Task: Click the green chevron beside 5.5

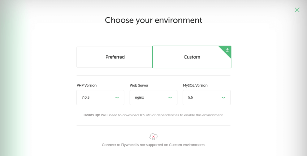Action: click(223, 98)
